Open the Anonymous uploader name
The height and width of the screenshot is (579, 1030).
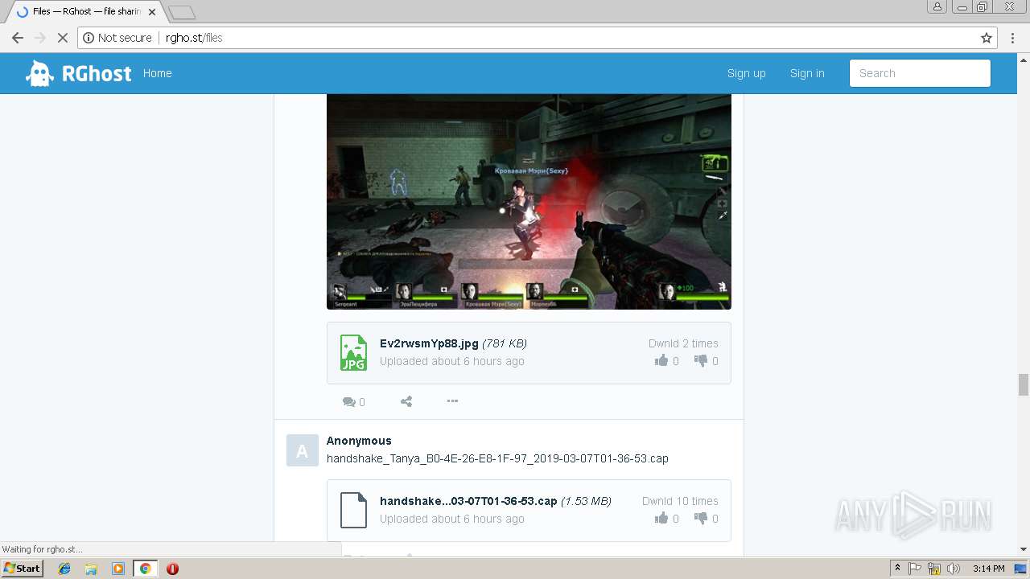coord(359,441)
